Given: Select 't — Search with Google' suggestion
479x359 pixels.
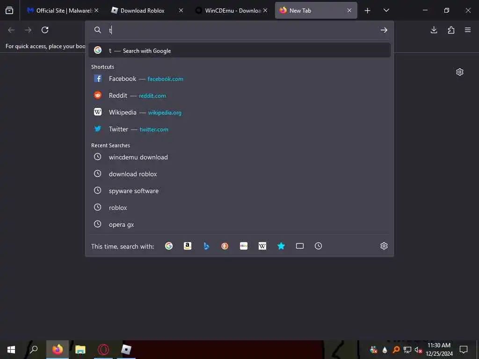Looking at the screenshot, I should [239, 50].
